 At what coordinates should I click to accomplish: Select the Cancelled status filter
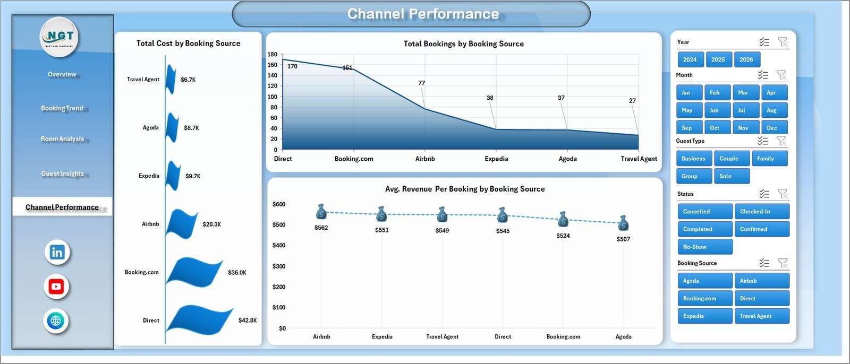704,211
